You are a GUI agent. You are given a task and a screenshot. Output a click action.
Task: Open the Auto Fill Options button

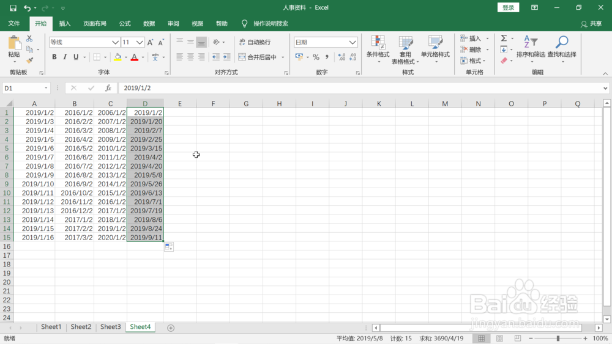pyautogui.click(x=169, y=247)
